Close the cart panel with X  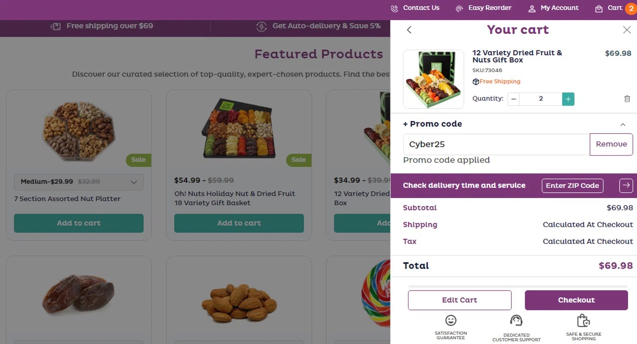pos(626,30)
